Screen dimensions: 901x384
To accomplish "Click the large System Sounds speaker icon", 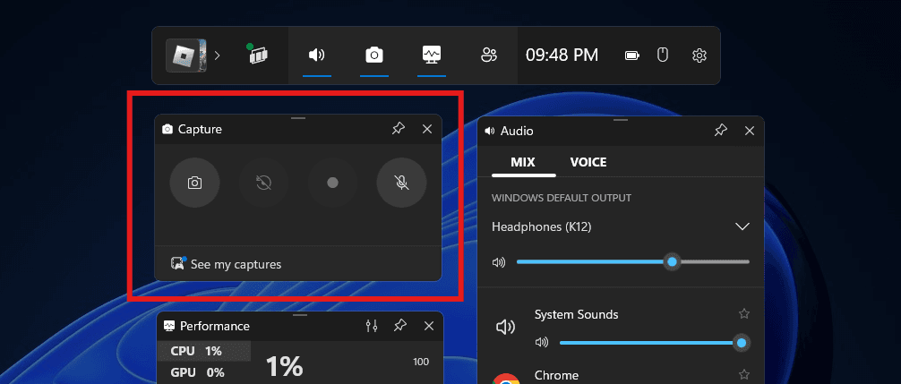I will [505, 328].
